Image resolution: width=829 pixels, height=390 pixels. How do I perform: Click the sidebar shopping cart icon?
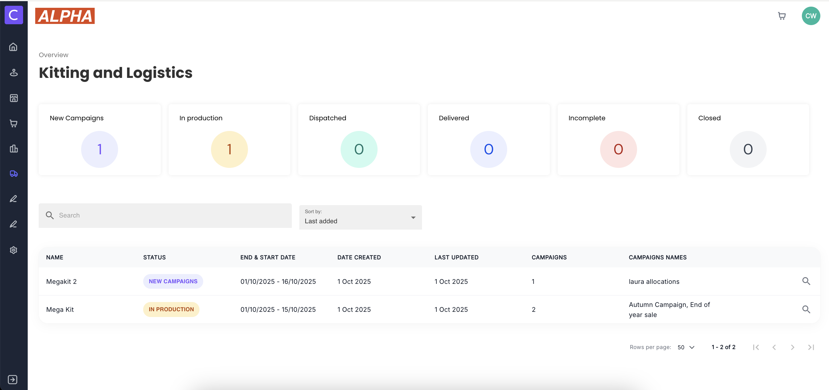pos(14,123)
